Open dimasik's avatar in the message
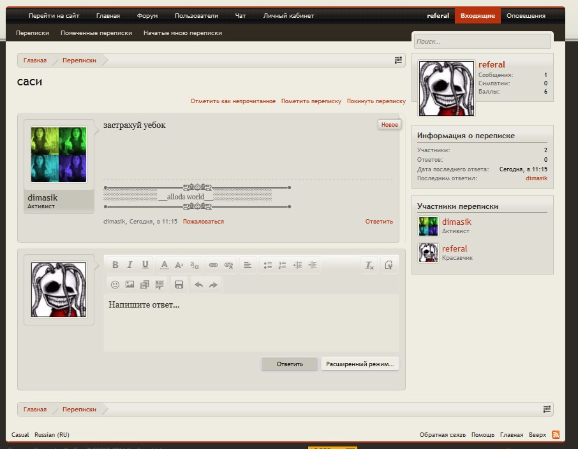The width and height of the screenshot is (578, 449). (59, 155)
